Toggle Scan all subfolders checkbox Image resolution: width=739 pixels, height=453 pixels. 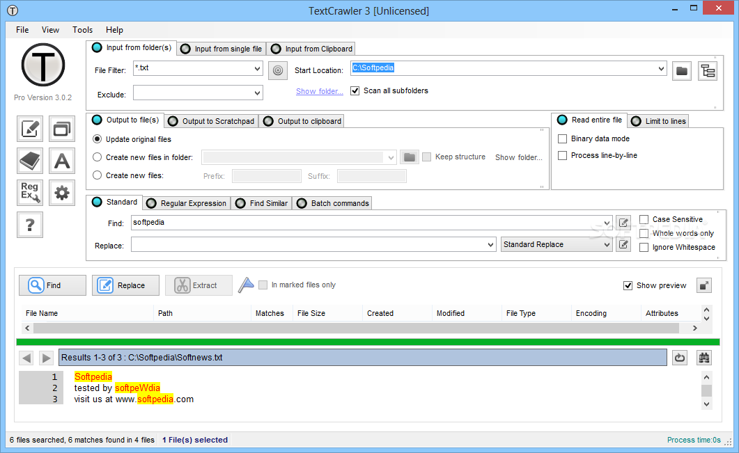pos(355,91)
